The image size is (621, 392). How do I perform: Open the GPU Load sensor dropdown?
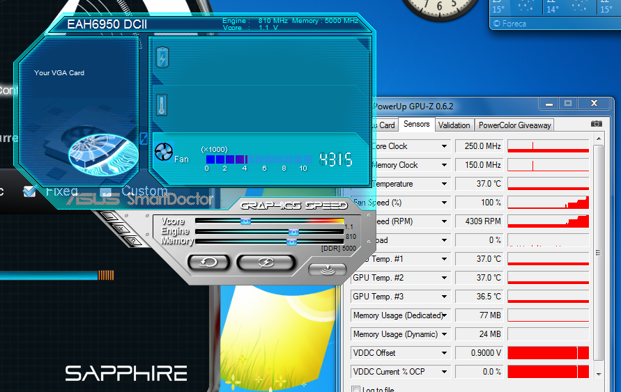point(445,240)
